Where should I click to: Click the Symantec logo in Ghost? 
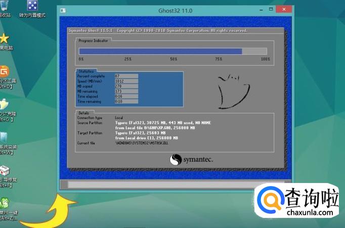click(x=191, y=159)
